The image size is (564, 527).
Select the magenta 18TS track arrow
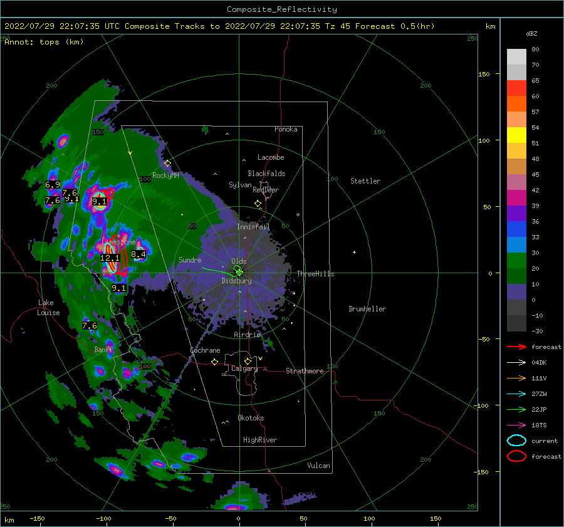coord(516,425)
